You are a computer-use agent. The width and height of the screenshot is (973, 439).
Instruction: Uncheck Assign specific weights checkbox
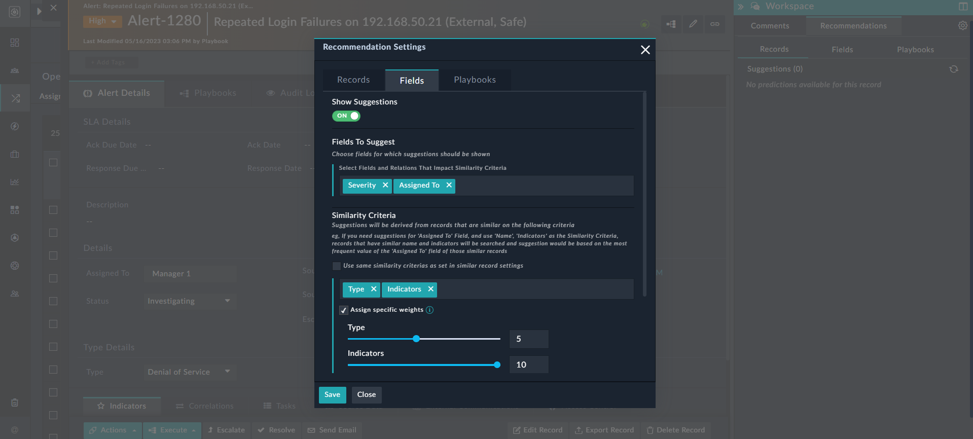tap(344, 310)
